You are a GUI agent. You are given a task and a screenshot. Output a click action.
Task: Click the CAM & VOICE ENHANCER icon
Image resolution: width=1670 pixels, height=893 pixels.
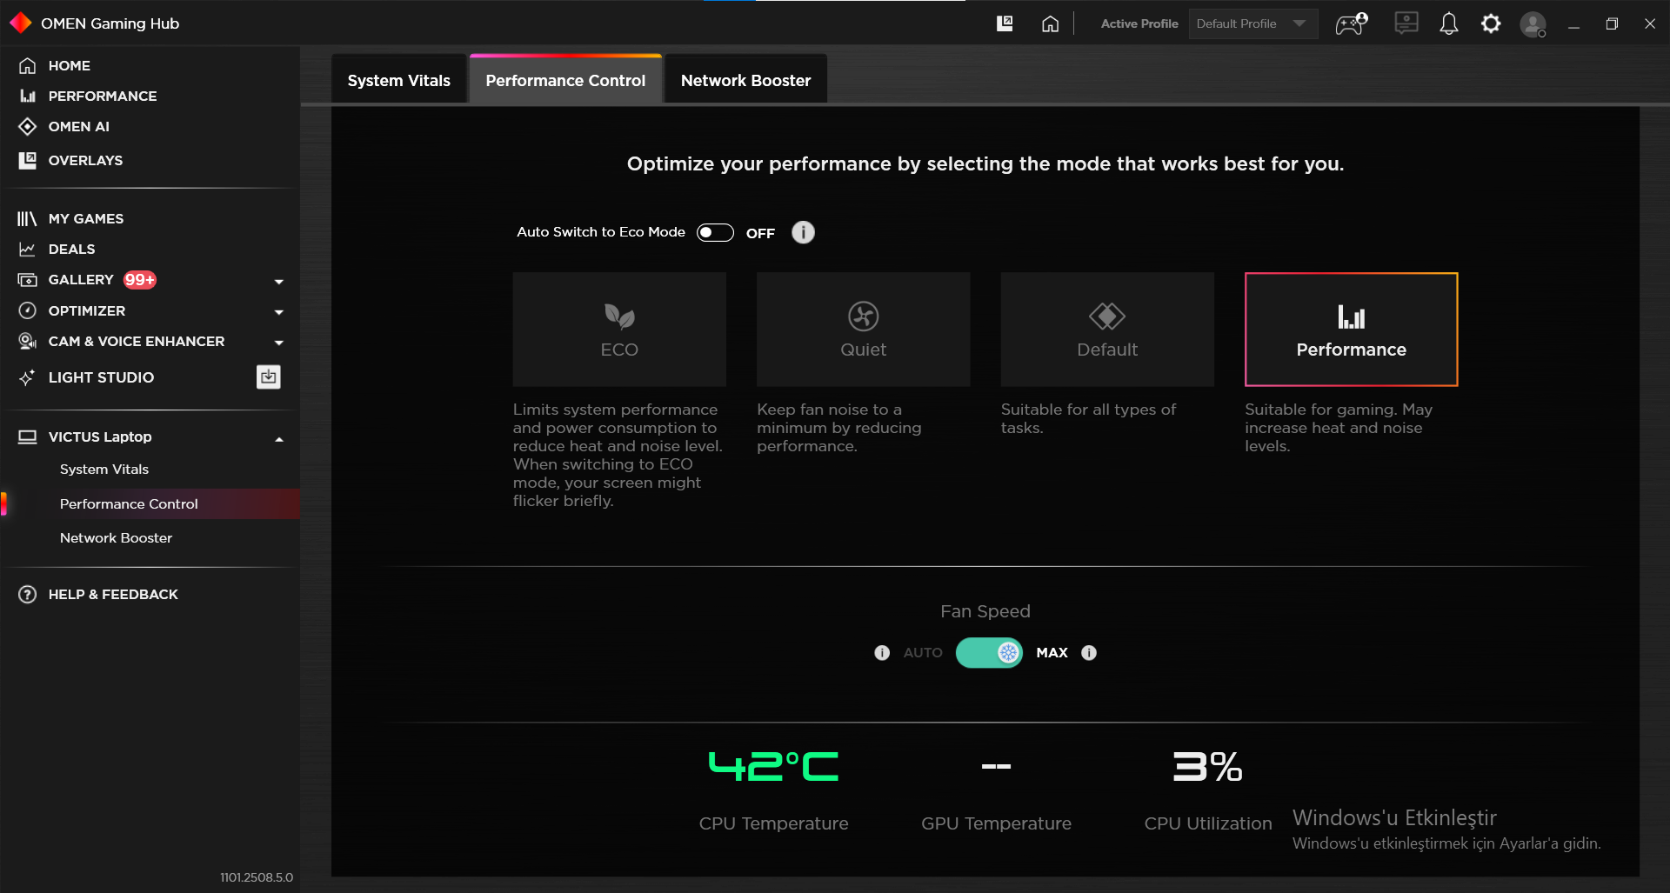point(28,341)
